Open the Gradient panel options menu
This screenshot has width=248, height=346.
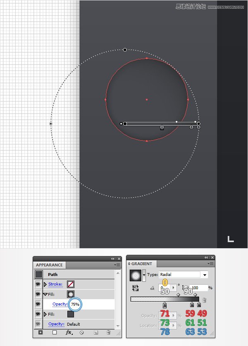click(210, 264)
